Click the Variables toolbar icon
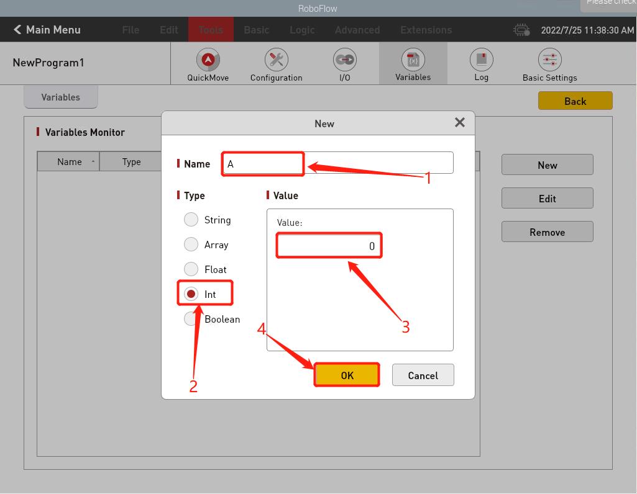Image resolution: width=637 pixels, height=494 pixels. click(413, 60)
